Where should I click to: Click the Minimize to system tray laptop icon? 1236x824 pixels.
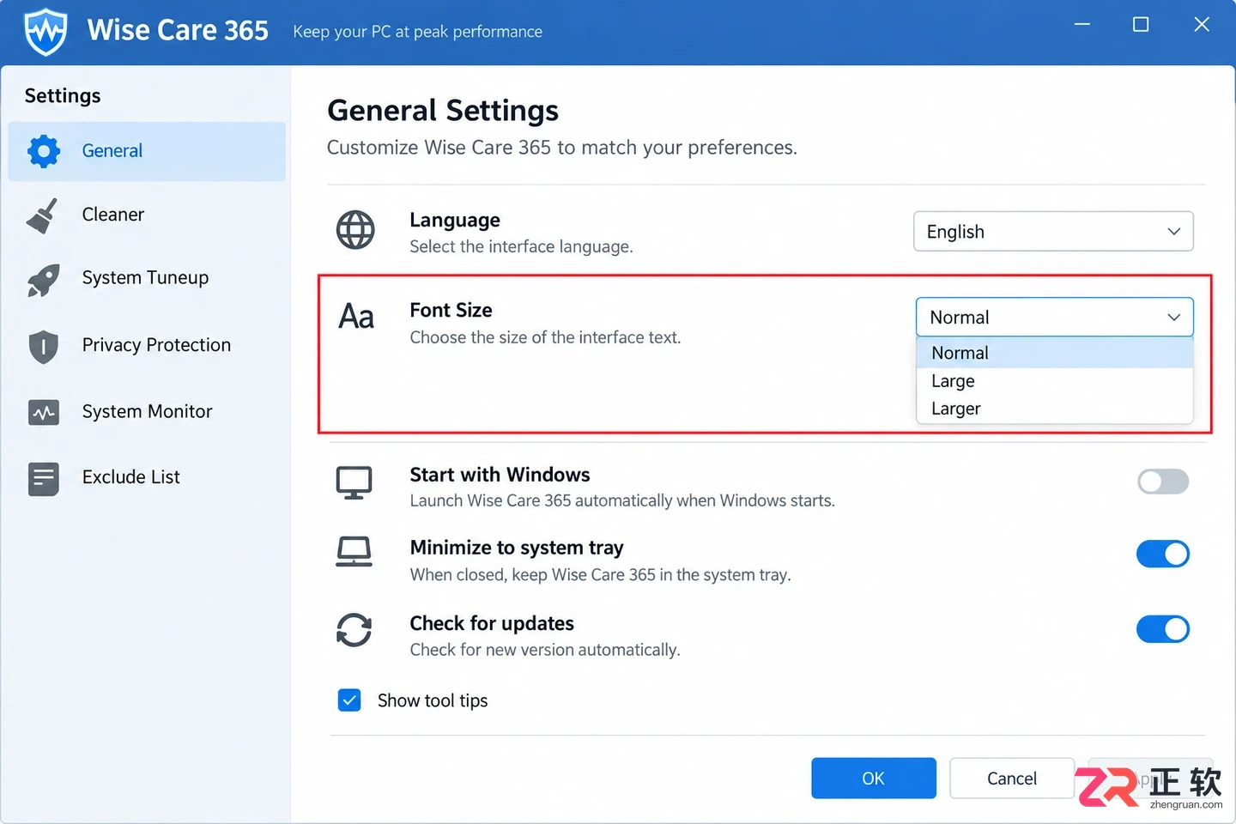[354, 552]
